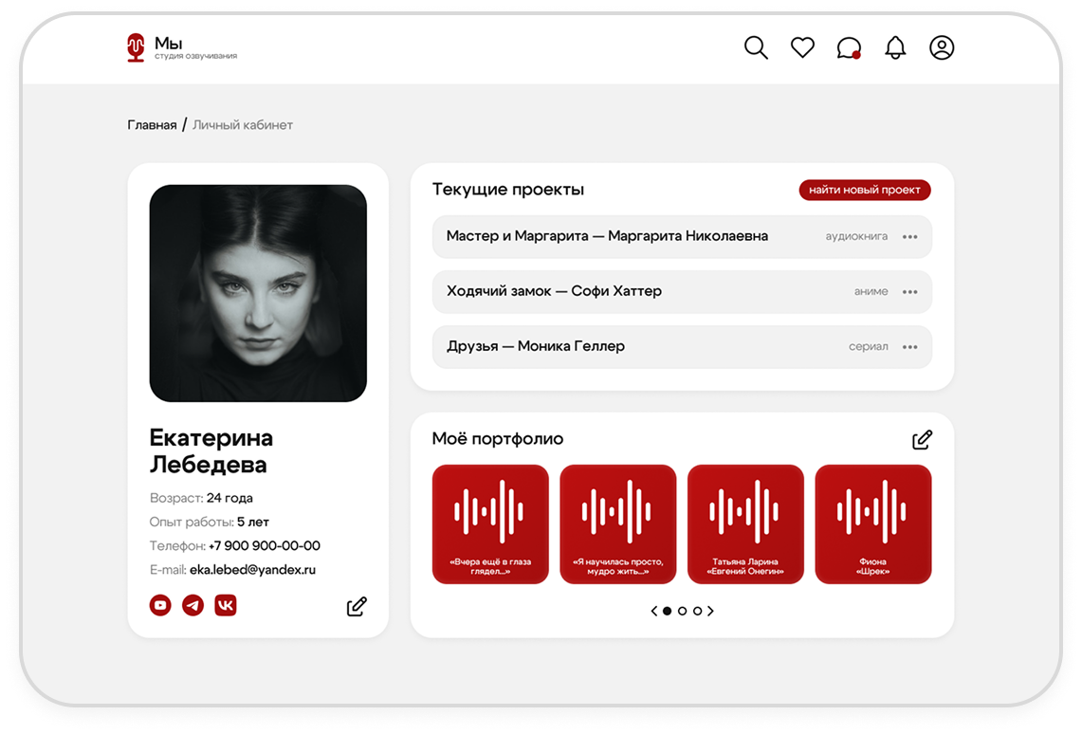Click the Telegram social icon
Viewport: 1082px width, 734px height.
[193, 605]
